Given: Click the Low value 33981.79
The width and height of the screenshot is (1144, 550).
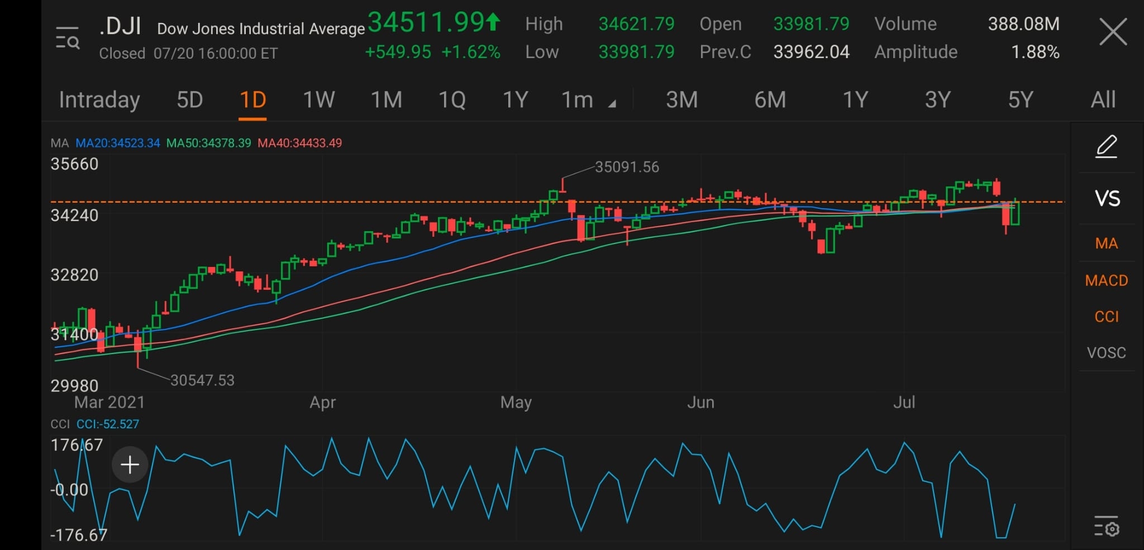Looking at the screenshot, I should (x=636, y=52).
